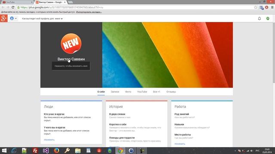Open Internet Explorer from the taskbar

pos(14,151)
